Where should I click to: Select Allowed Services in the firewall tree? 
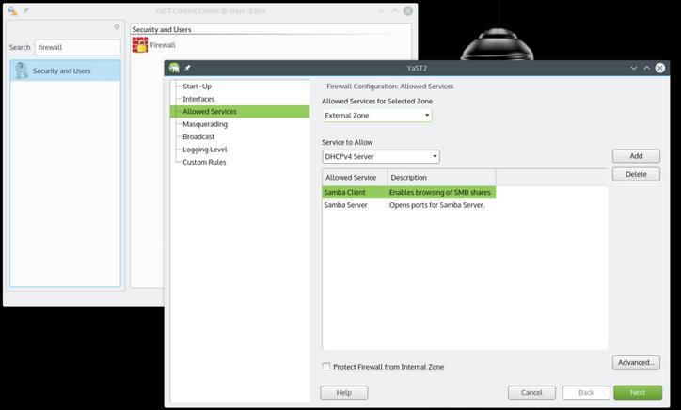coord(240,111)
